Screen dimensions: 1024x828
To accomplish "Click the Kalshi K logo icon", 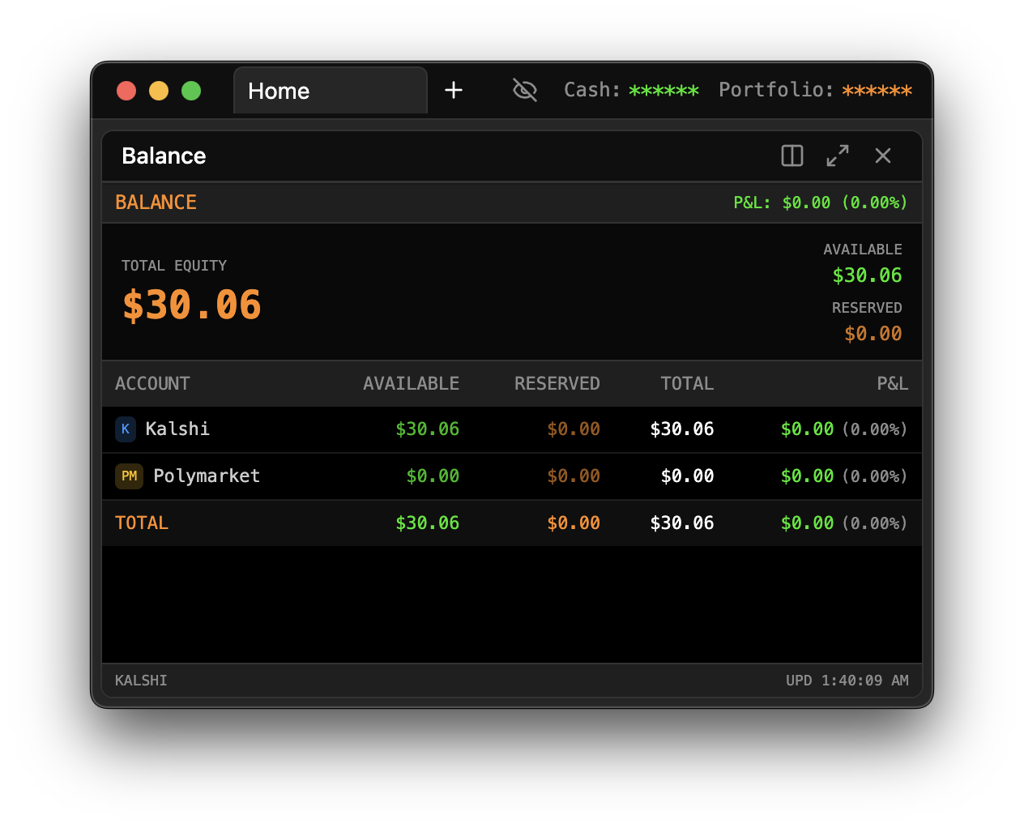I will 126,429.
